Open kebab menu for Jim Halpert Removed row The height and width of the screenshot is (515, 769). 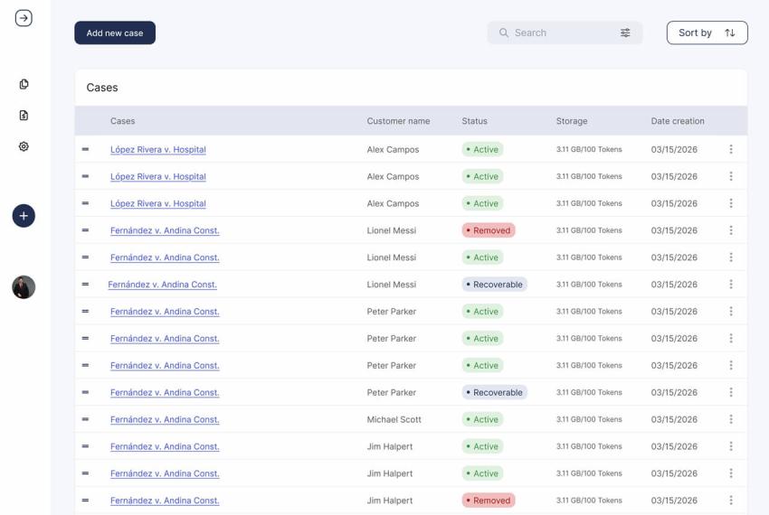click(x=731, y=501)
